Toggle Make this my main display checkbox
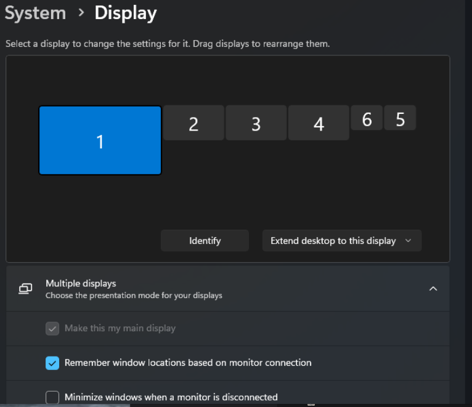472x407 pixels. 52,328
